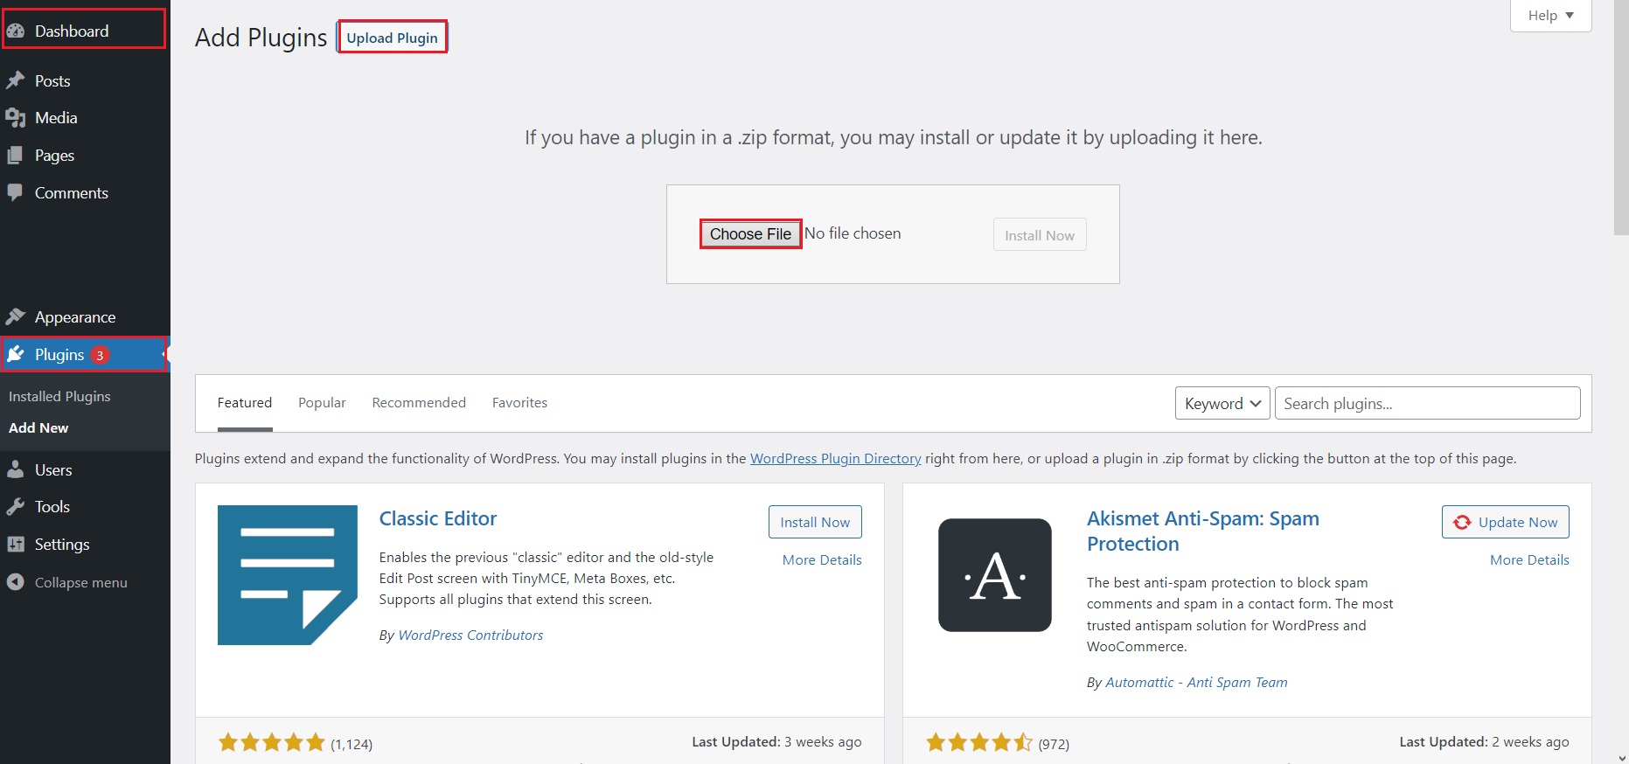Viewport: 1629px width, 764px height.
Task: Go to the Dashboard menu
Action: tap(84, 31)
